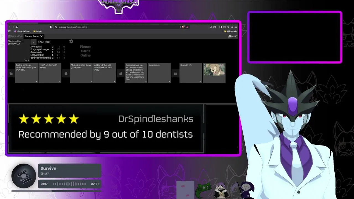Expand corner arrow on "Not-So-Fresh" card

(60, 82)
